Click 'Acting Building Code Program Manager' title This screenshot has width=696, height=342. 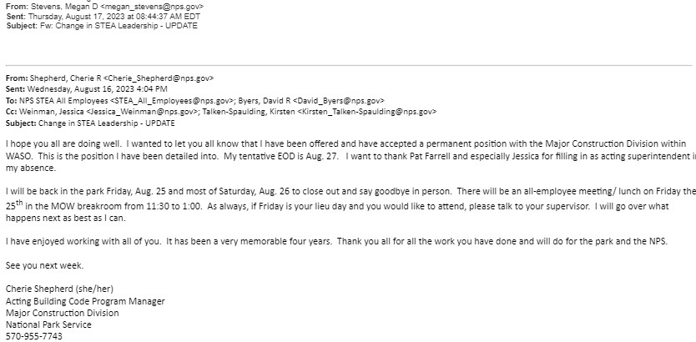tap(85, 301)
